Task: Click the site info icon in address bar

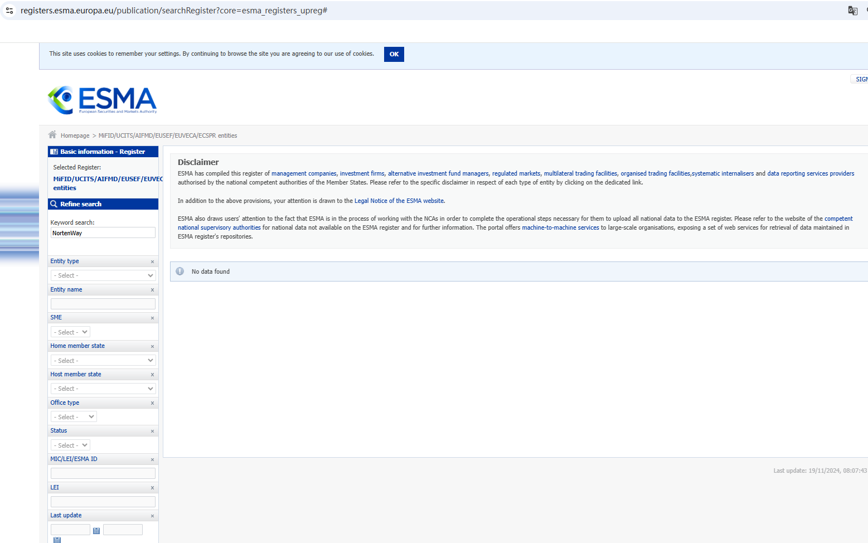Action: pyautogui.click(x=9, y=11)
